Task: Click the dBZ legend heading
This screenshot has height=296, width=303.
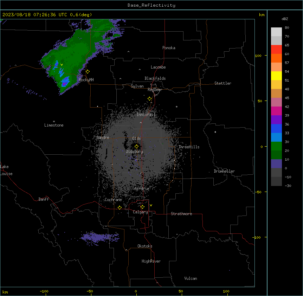Action: pyautogui.click(x=285, y=19)
